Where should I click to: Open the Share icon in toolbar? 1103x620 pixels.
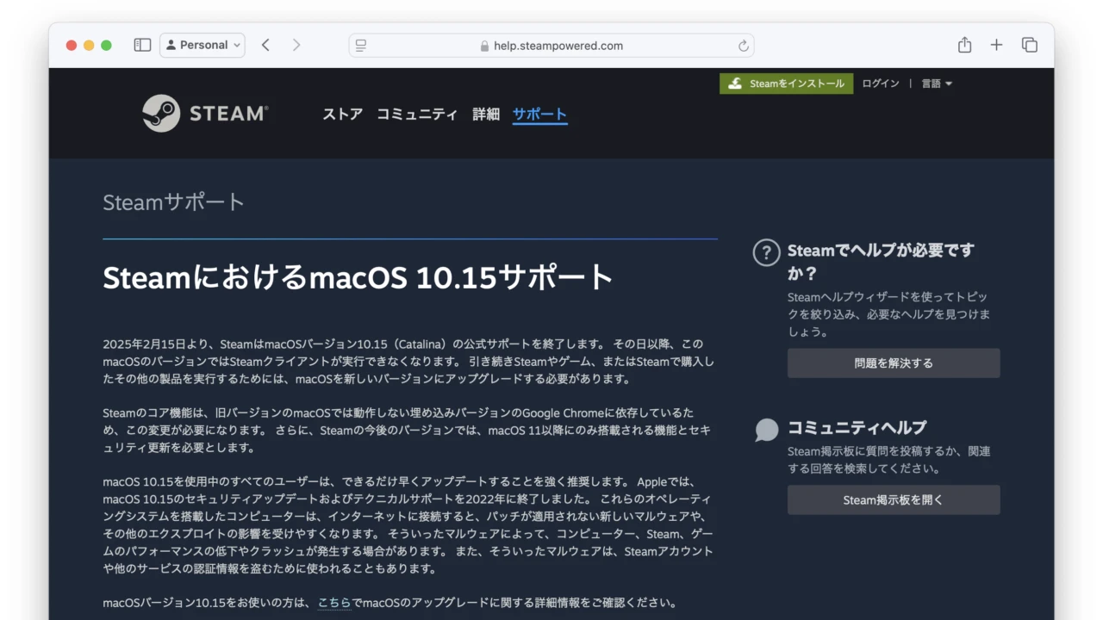point(964,45)
